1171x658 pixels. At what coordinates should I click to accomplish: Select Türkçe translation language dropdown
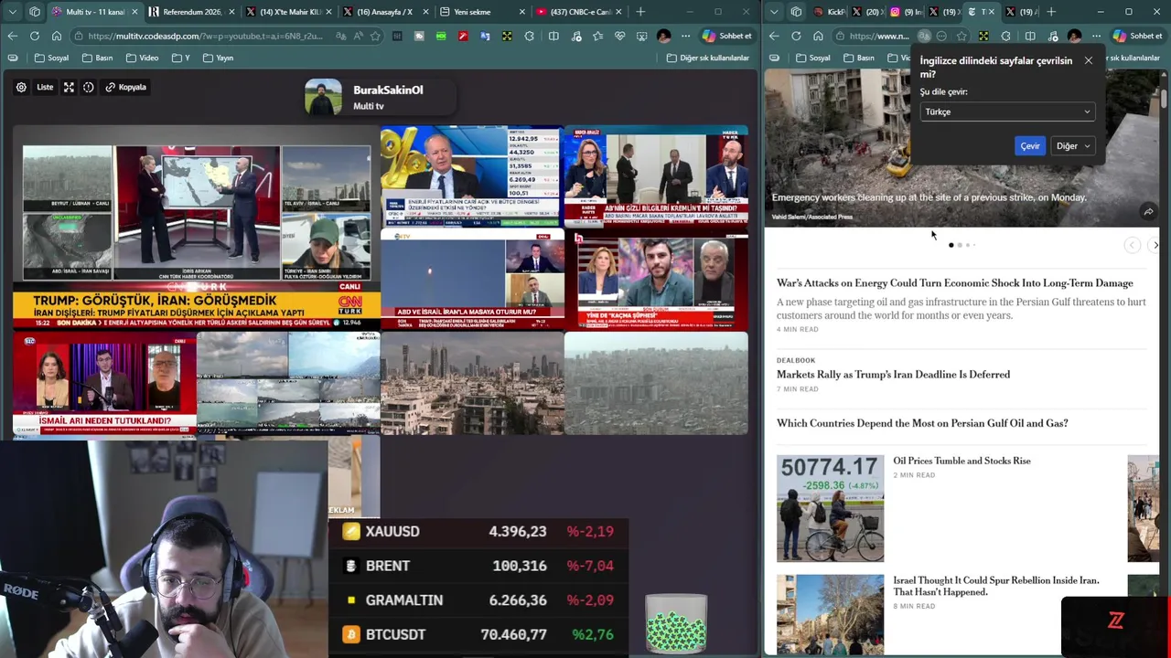pyautogui.click(x=1006, y=111)
